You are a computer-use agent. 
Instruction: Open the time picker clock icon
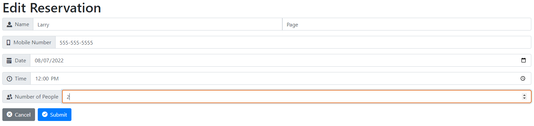point(523,78)
